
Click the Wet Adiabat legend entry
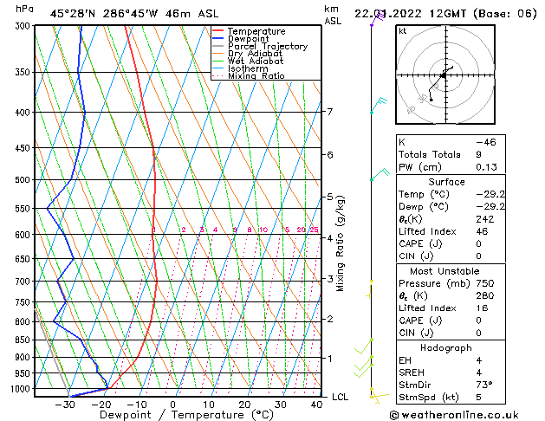pyautogui.click(x=256, y=61)
